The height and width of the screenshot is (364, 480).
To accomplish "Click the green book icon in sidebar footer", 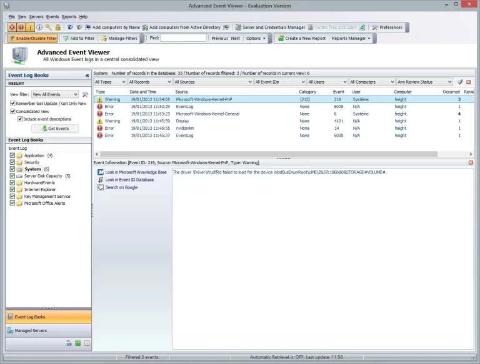I will tap(78, 343).
